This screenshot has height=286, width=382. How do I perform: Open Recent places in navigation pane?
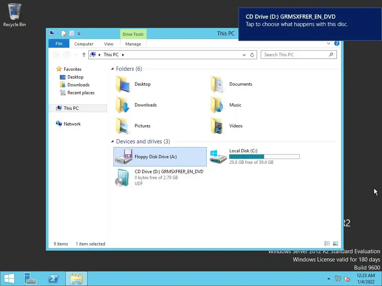[81, 92]
